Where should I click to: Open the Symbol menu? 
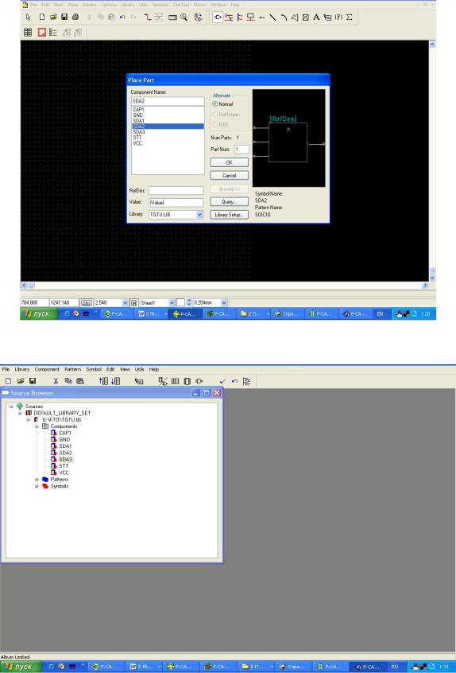pyautogui.click(x=94, y=369)
